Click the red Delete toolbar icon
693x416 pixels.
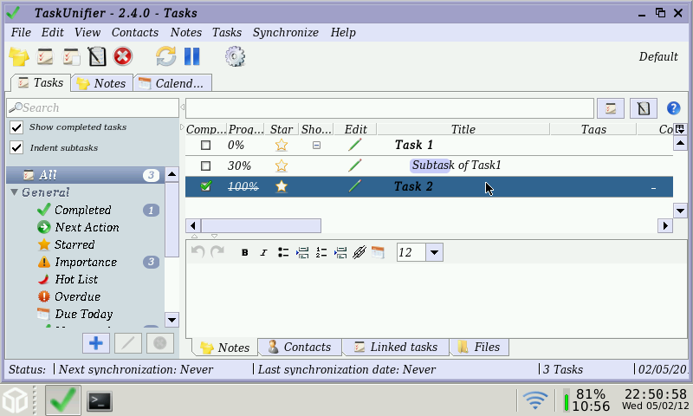123,56
